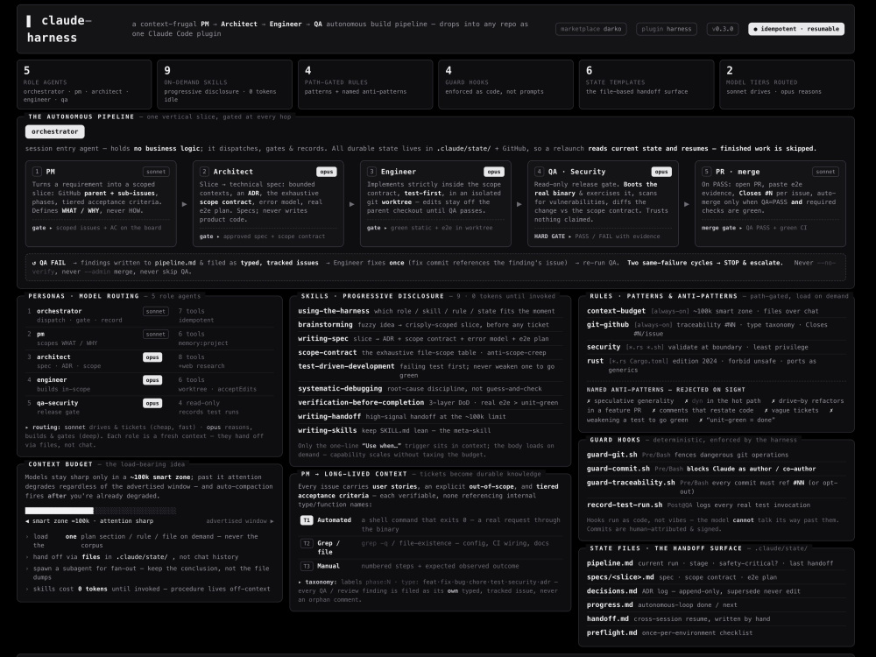The height and width of the screenshot is (657, 876).
Task: Select the writing-skills skill
Action: pyautogui.click(x=328, y=430)
